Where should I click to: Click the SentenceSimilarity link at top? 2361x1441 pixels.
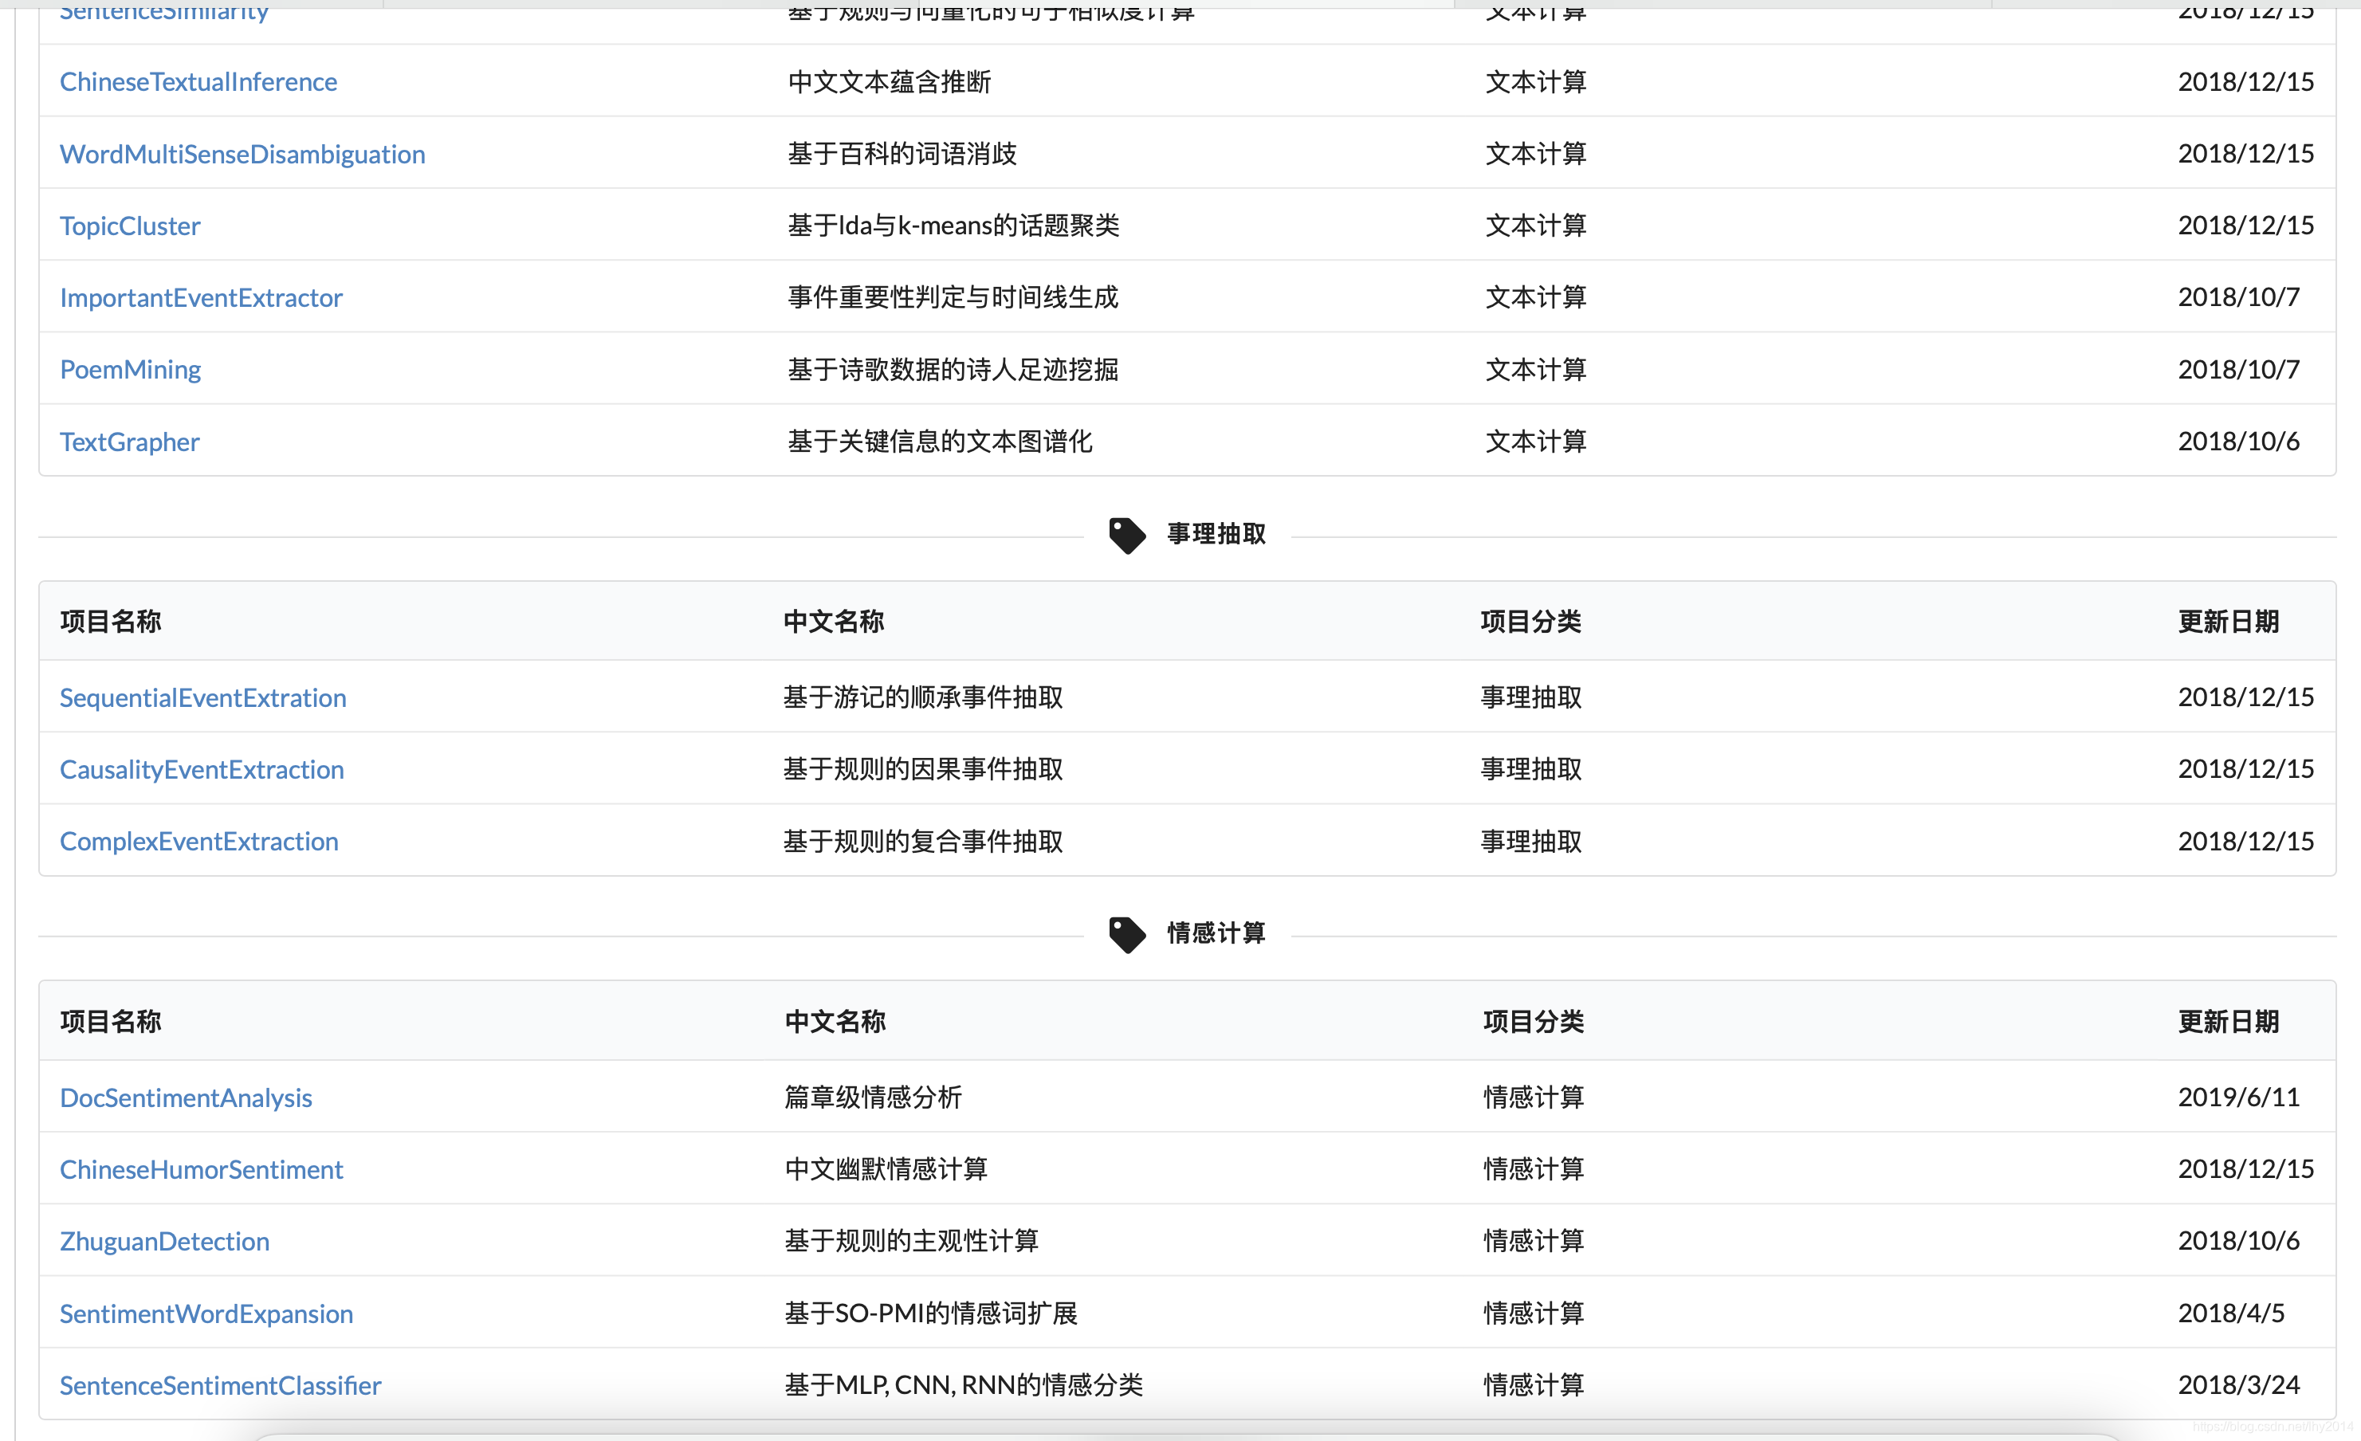[164, 11]
